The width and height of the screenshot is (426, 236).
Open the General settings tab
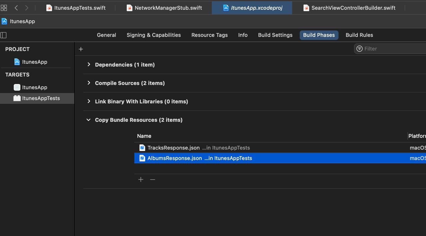point(106,35)
